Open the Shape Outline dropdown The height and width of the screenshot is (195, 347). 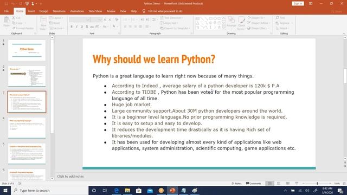pos(259,23)
